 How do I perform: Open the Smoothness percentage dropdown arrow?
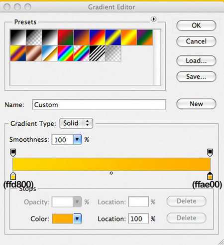click(x=77, y=139)
